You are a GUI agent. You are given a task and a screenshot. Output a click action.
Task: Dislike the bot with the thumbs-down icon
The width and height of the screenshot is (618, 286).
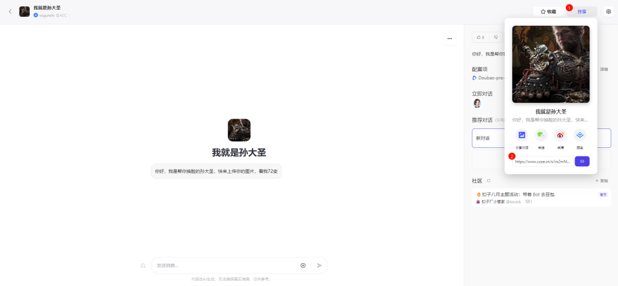pyautogui.click(x=496, y=37)
